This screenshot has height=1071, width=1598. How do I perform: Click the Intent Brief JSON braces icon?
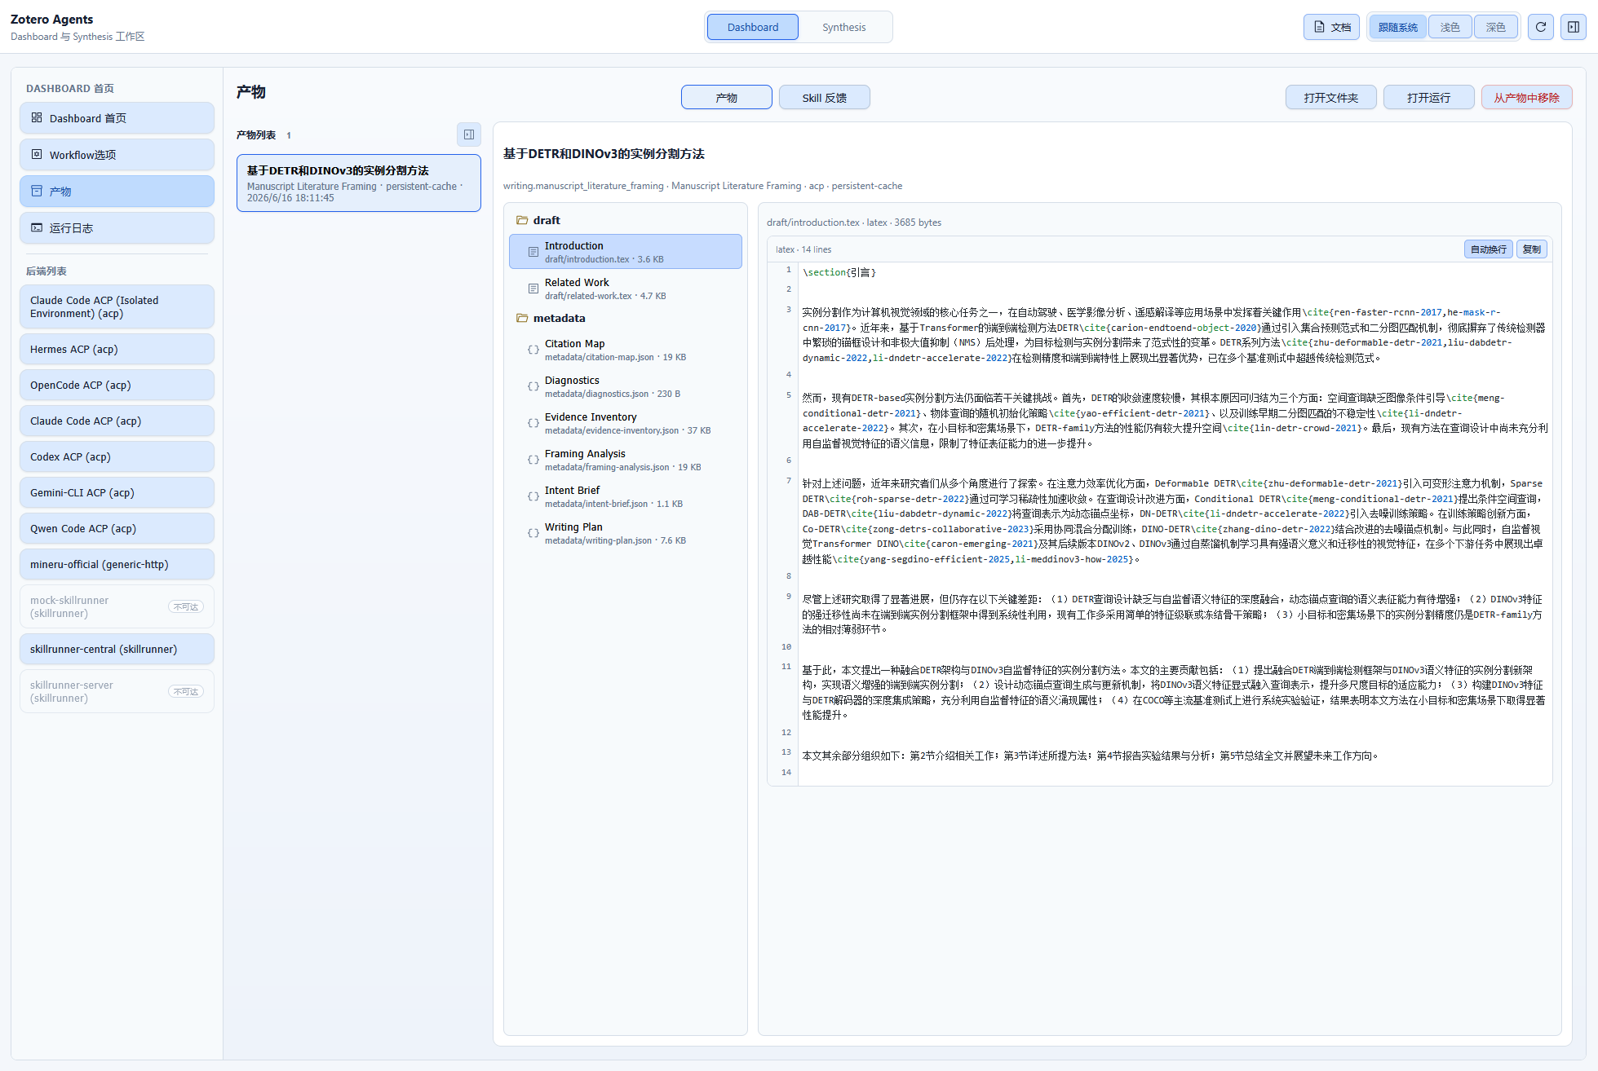coord(533,496)
